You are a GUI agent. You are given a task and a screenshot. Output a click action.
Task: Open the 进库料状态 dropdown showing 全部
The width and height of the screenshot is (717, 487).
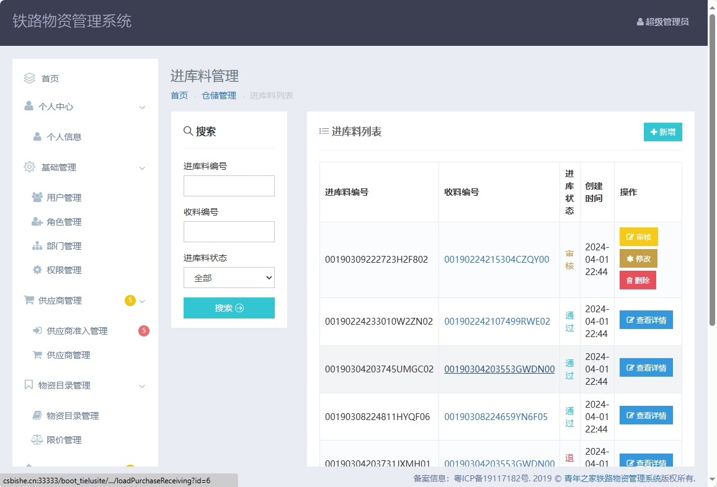pyautogui.click(x=229, y=278)
